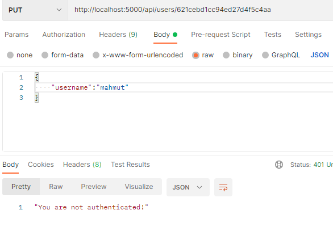Open the JSON body type selector

pyautogui.click(x=319, y=55)
